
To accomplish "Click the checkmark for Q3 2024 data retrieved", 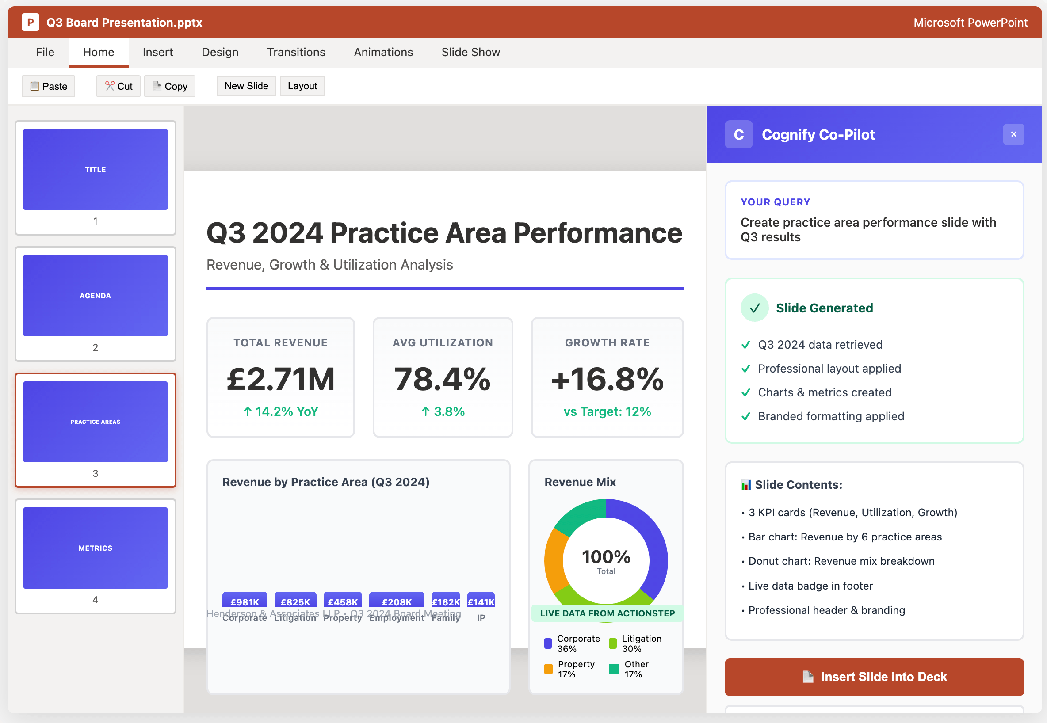I will click(x=745, y=344).
